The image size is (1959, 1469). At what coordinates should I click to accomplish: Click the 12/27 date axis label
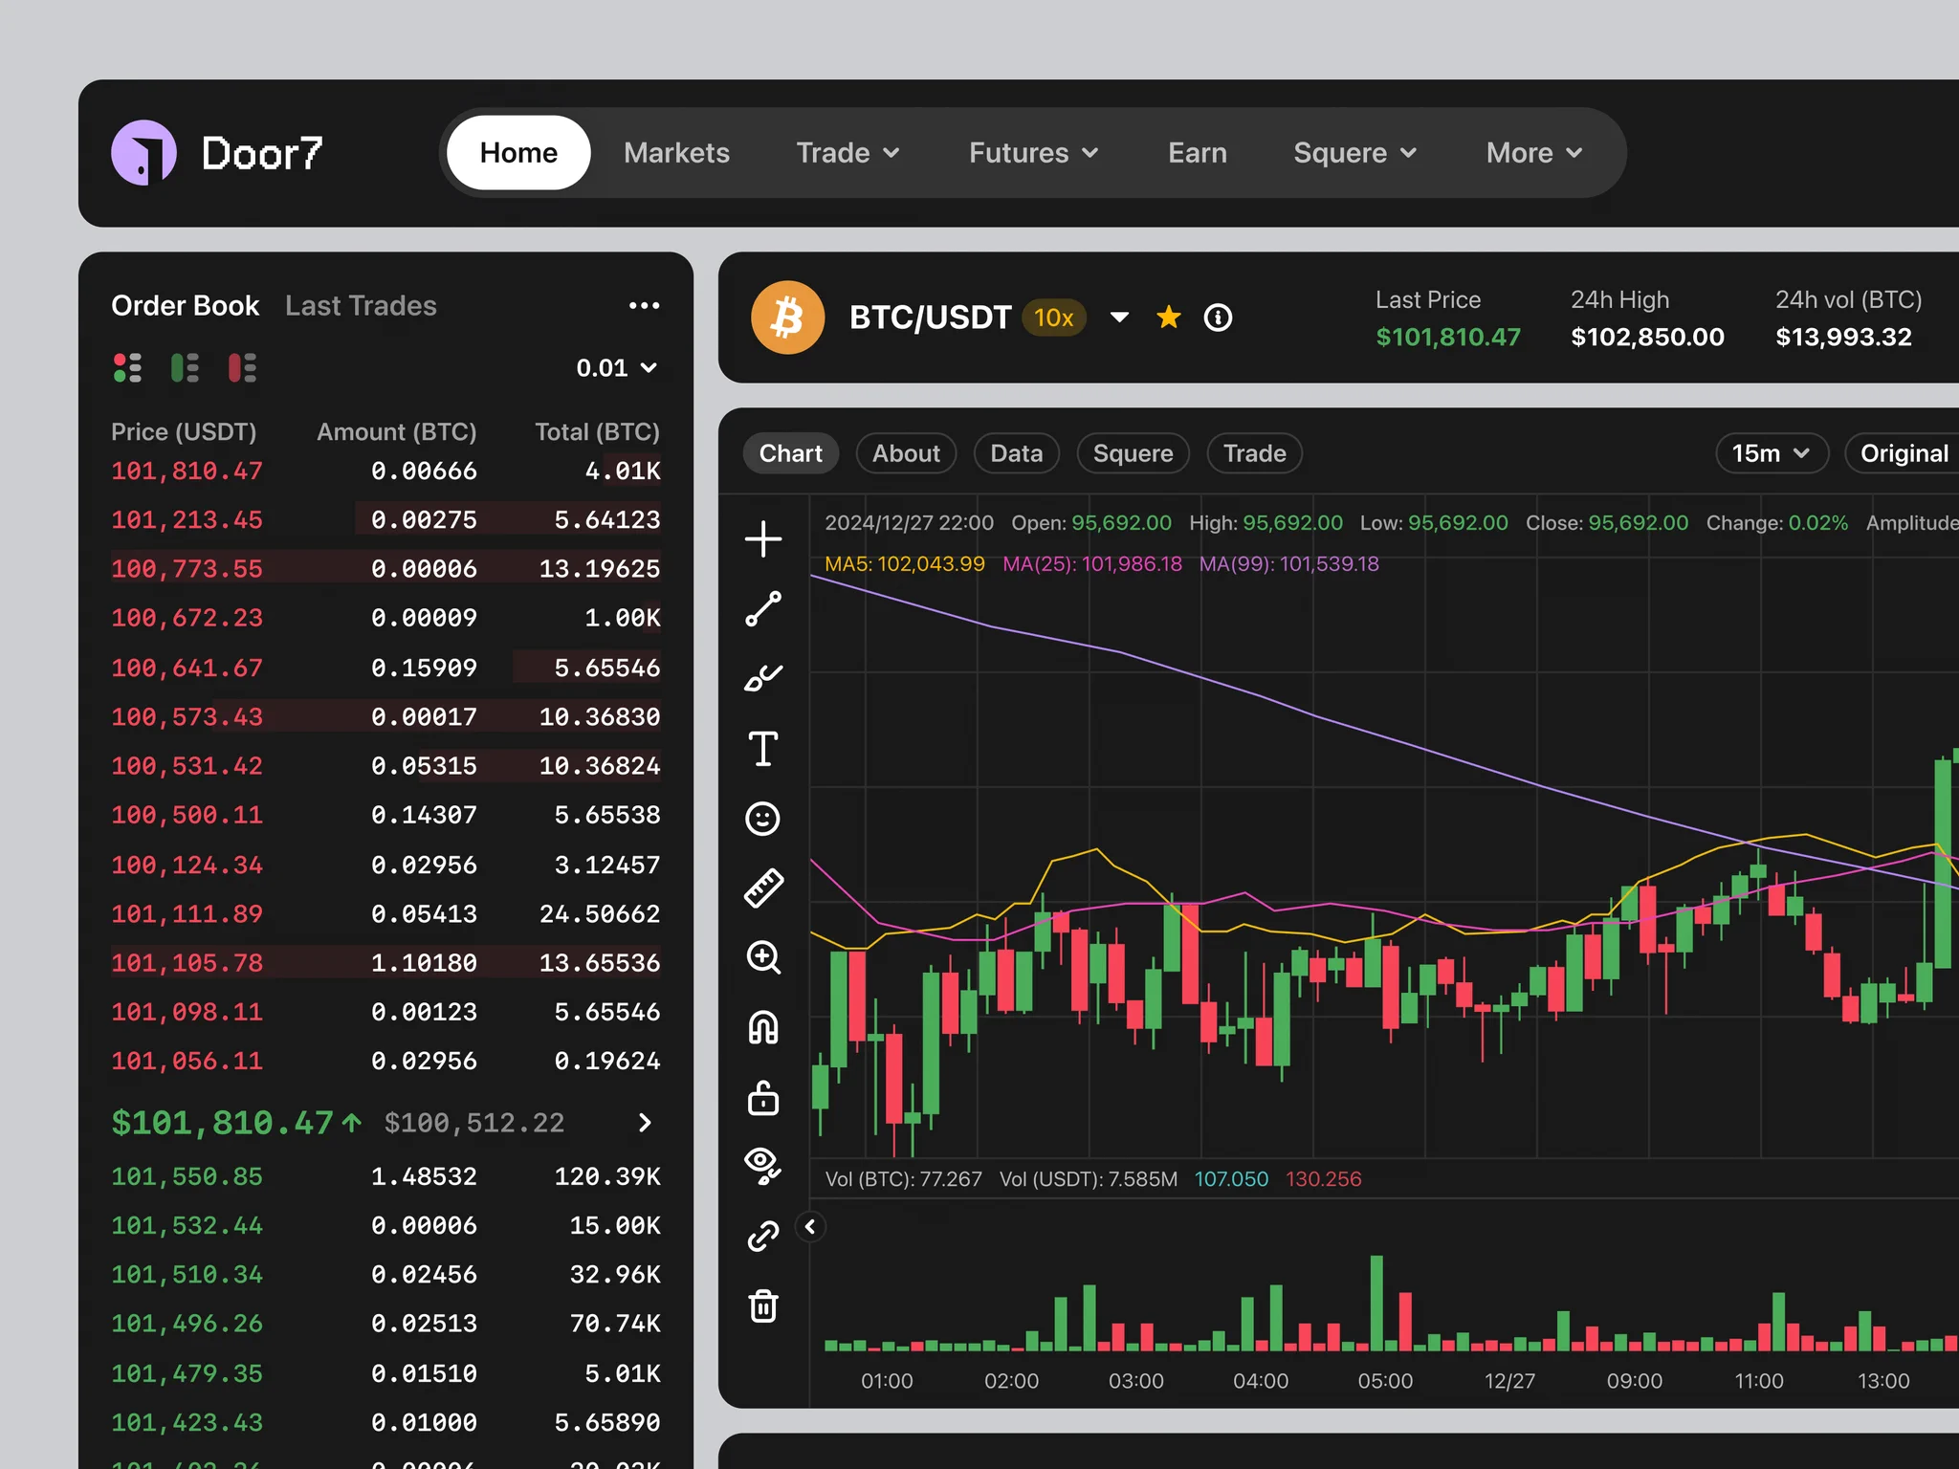[1509, 1381]
